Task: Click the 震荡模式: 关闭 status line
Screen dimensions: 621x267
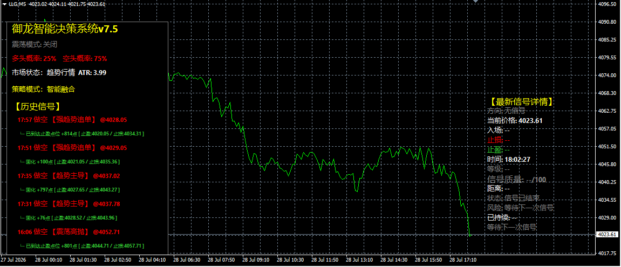Action: coord(35,44)
